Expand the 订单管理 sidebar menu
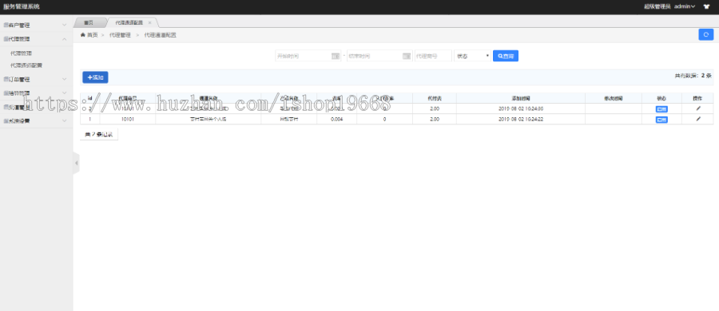The image size is (719, 311). pyautogui.click(x=37, y=79)
